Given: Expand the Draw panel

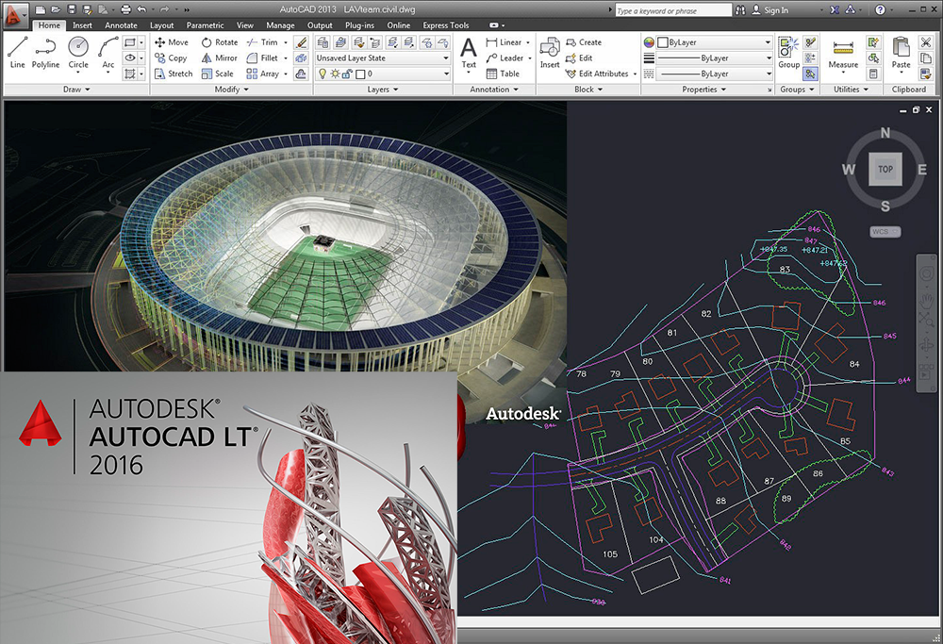Looking at the screenshot, I should click(x=76, y=89).
